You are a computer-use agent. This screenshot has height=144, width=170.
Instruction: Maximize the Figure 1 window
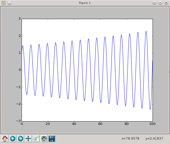(x=160, y=3)
